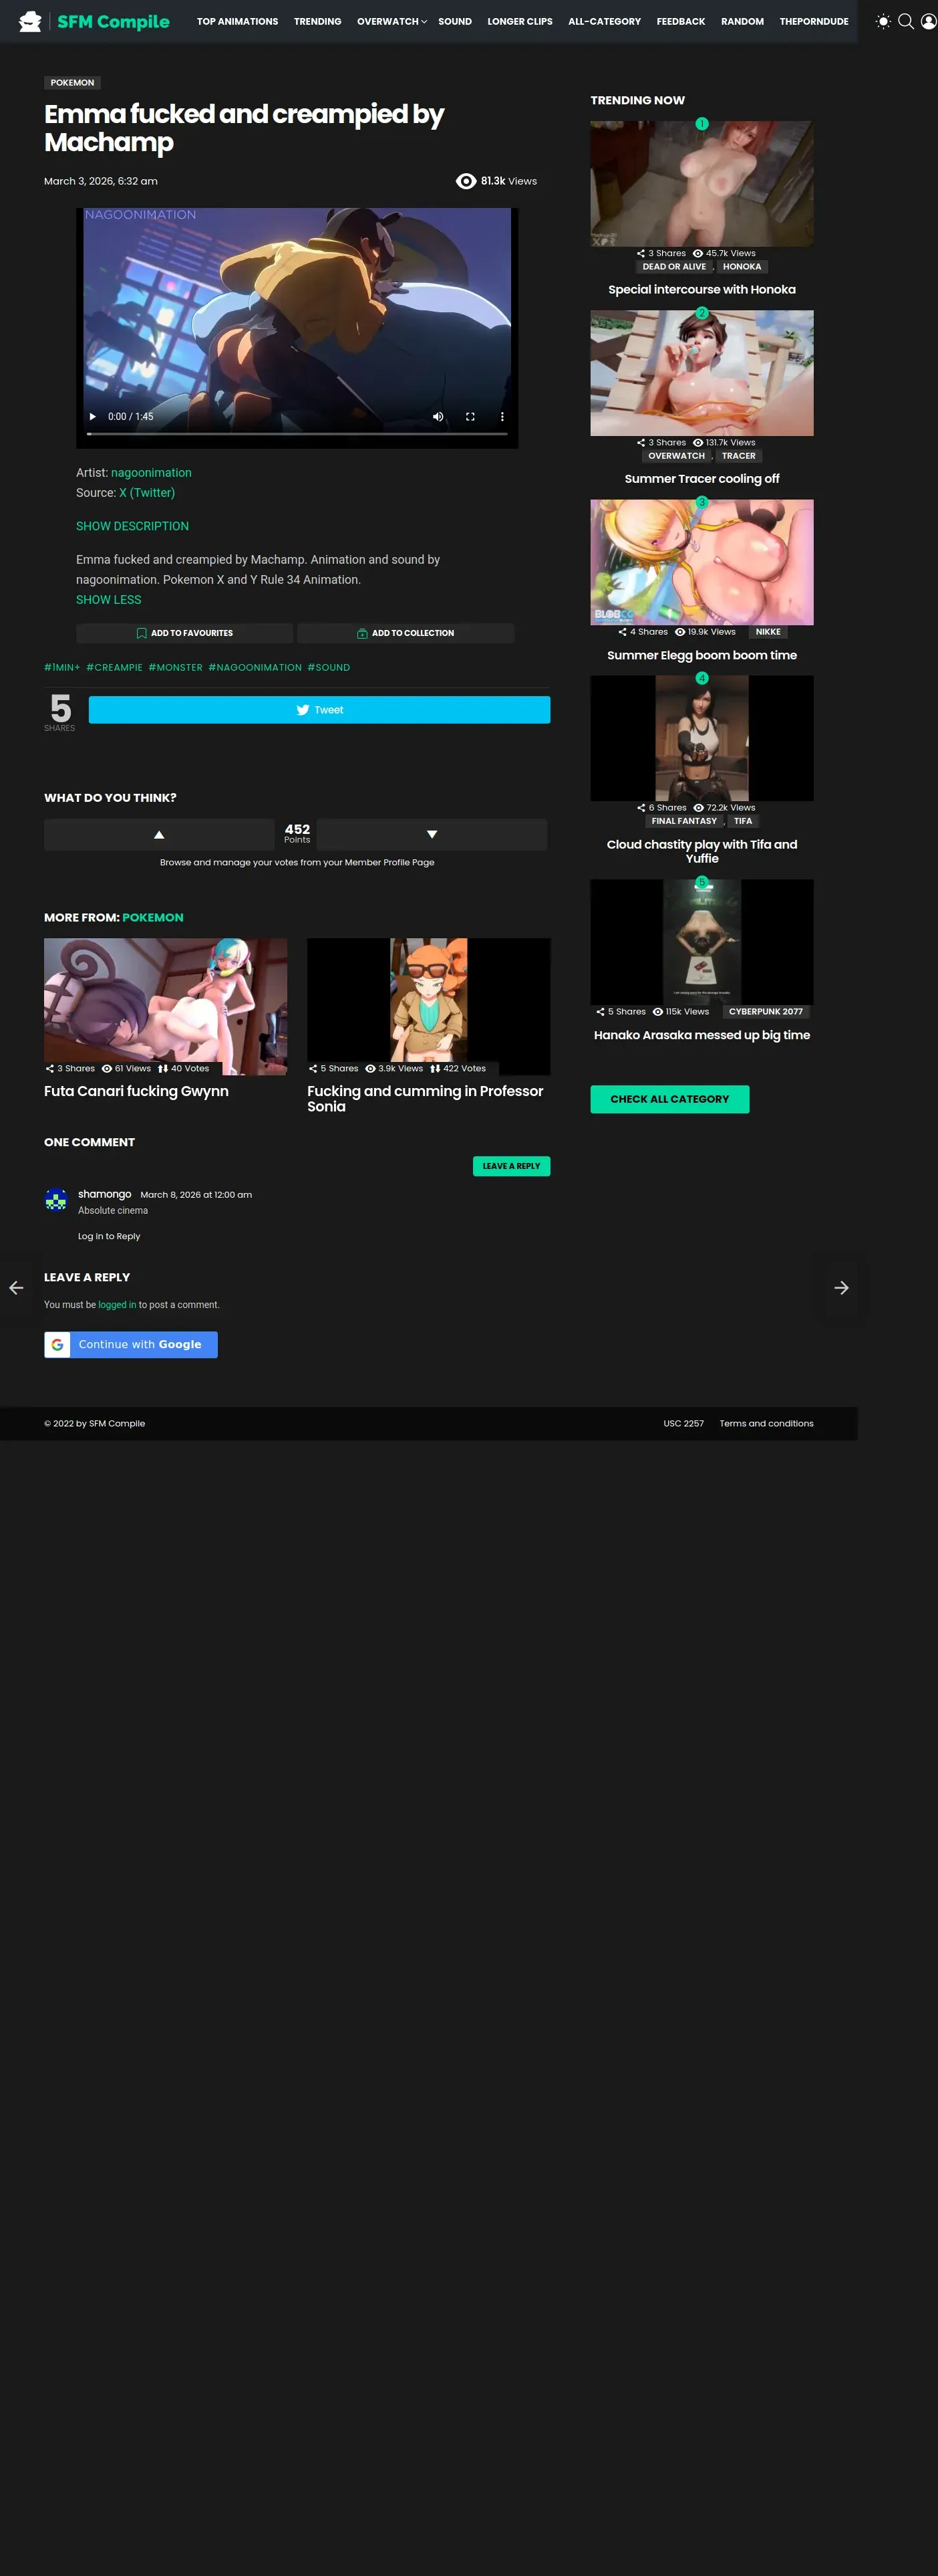Go to the Trending navigation item
938x2576 pixels.
click(x=317, y=21)
